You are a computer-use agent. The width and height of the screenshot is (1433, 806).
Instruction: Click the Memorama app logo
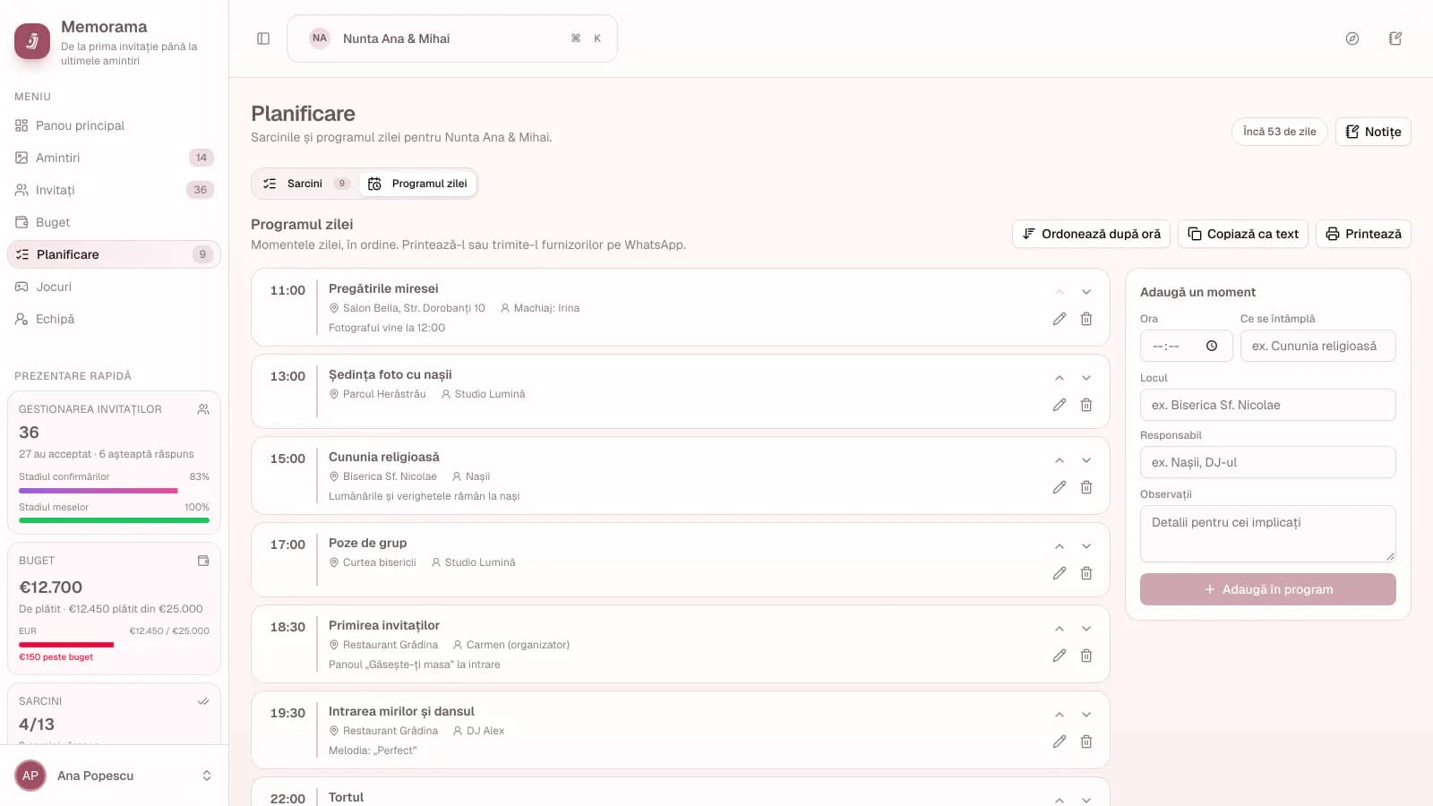pyautogui.click(x=32, y=41)
